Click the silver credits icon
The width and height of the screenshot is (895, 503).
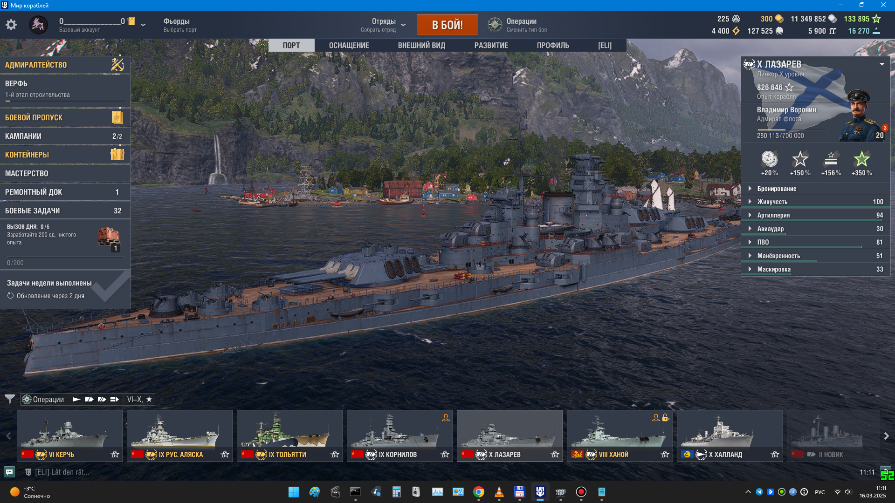pyautogui.click(x=833, y=19)
